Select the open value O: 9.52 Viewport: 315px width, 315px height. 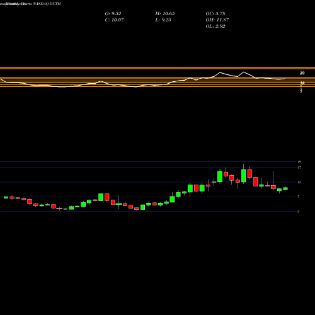(x=113, y=14)
